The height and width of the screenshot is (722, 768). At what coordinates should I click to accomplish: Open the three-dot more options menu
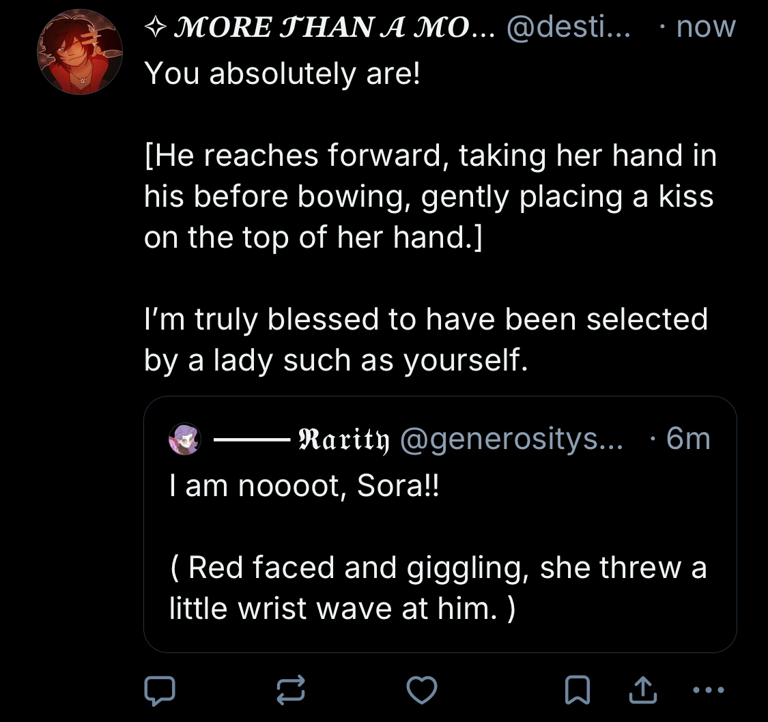click(x=707, y=690)
